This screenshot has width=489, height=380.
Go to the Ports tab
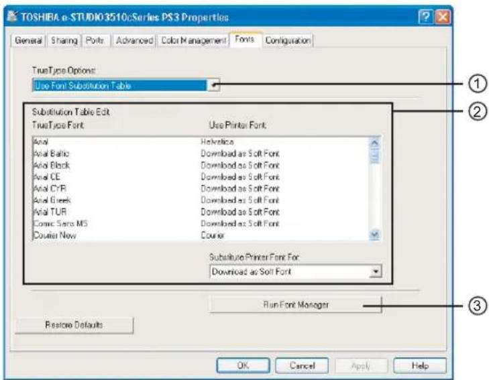(95, 40)
